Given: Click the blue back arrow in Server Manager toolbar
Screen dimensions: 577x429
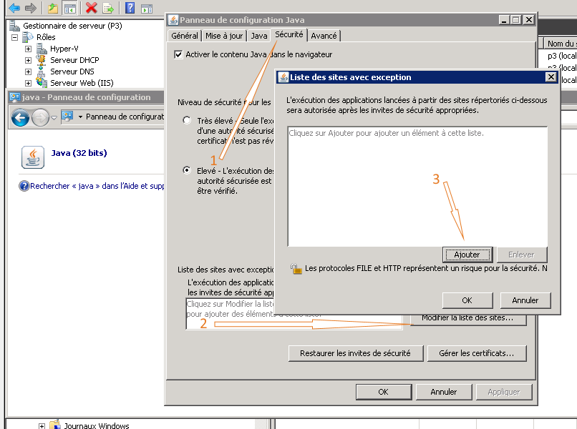Looking at the screenshot, I should (x=14, y=8).
